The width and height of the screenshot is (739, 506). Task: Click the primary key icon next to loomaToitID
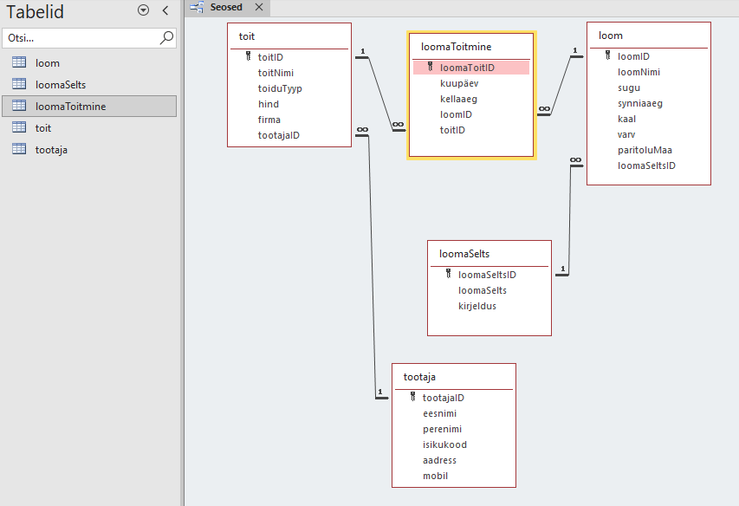point(431,67)
